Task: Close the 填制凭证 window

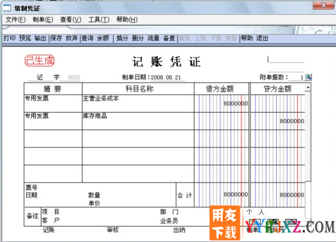Action: tap(324, 5)
